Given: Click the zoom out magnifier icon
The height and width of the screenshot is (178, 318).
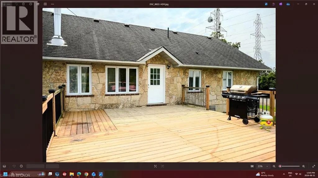Looking at the screenshot, I should pyautogui.click(x=274, y=166).
